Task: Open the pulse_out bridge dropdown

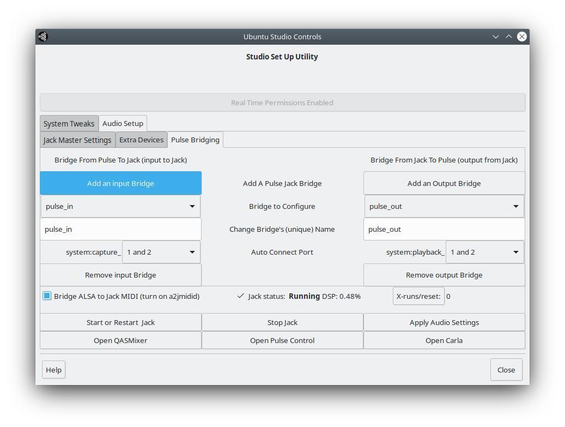Action: 444,207
